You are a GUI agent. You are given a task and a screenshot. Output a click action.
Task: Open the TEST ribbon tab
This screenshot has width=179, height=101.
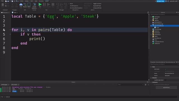click(x=32, y=1)
